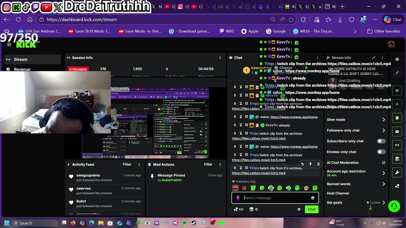Image resolution: width=406 pixels, height=228 pixels.
Task: Open the wrench tools icon in right rail
Action: click(397, 173)
